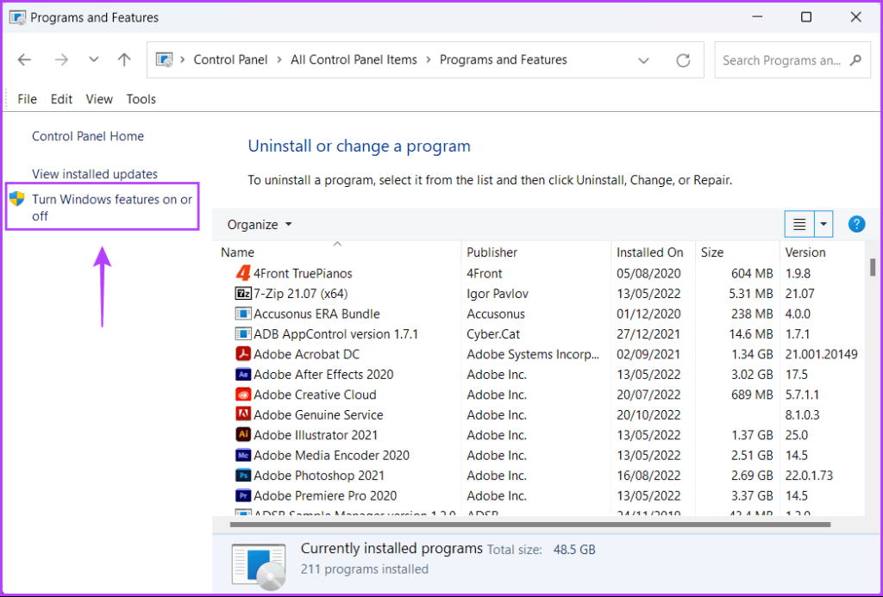This screenshot has width=883, height=597.
Task: Open the view options dropdown arrow
Action: click(824, 224)
